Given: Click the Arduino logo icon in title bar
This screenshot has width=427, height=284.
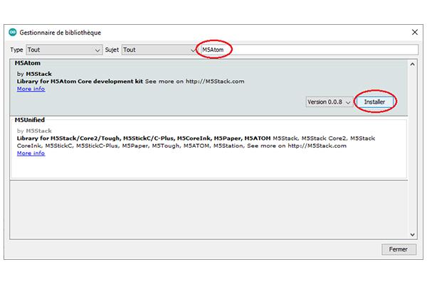Looking at the screenshot, I should tap(13, 33).
